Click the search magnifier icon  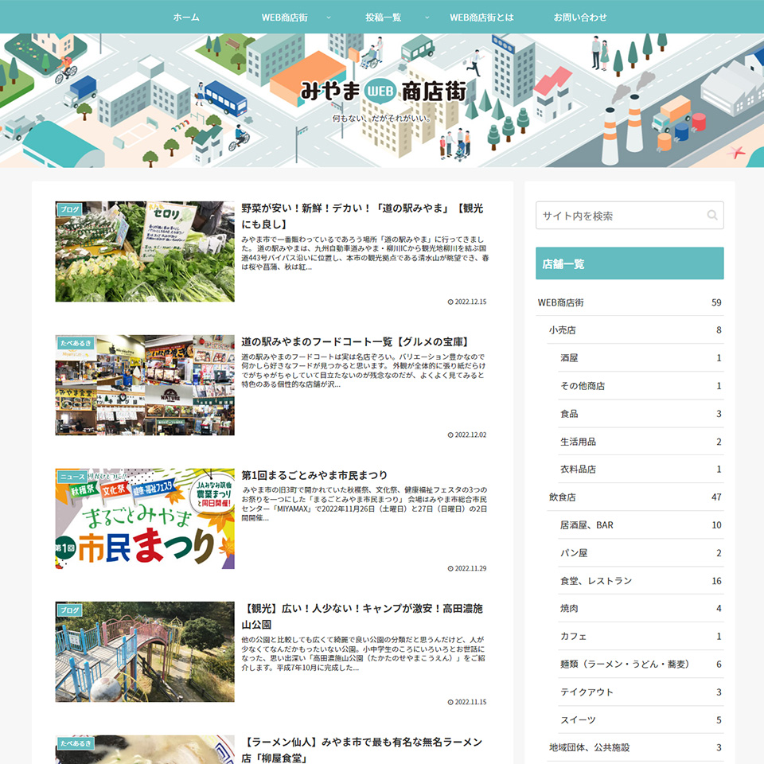[x=711, y=216]
